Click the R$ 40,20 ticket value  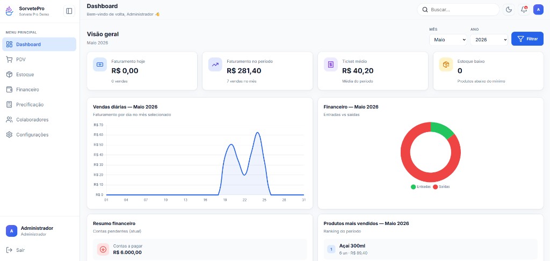[x=358, y=71]
